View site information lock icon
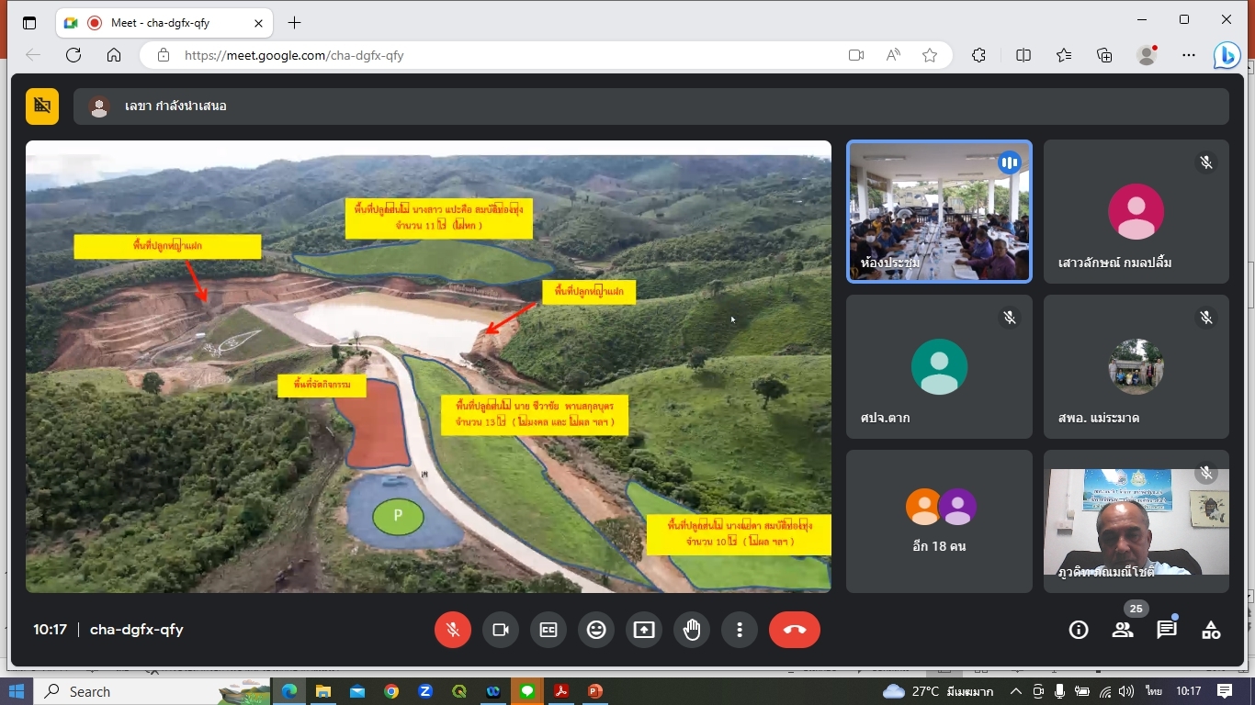The height and width of the screenshot is (705, 1255). (164, 55)
